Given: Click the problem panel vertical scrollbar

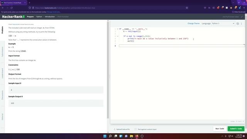Looking at the screenshot, I should click(108, 69).
